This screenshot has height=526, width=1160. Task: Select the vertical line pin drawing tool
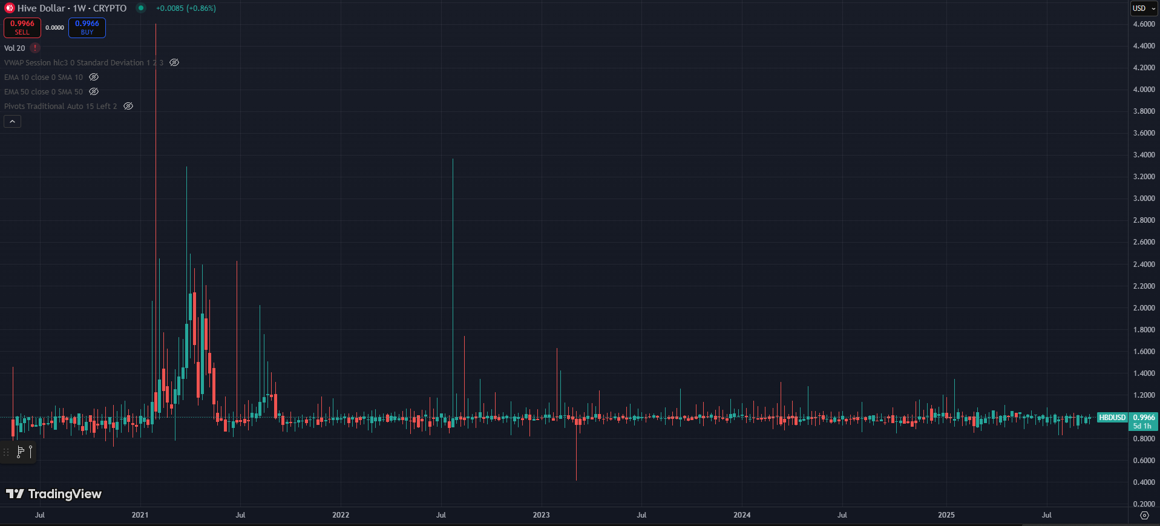click(x=30, y=452)
